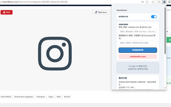Click the DocuArchiver extension toolbar icon
The image size is (171, 107).
coord(164,2)
